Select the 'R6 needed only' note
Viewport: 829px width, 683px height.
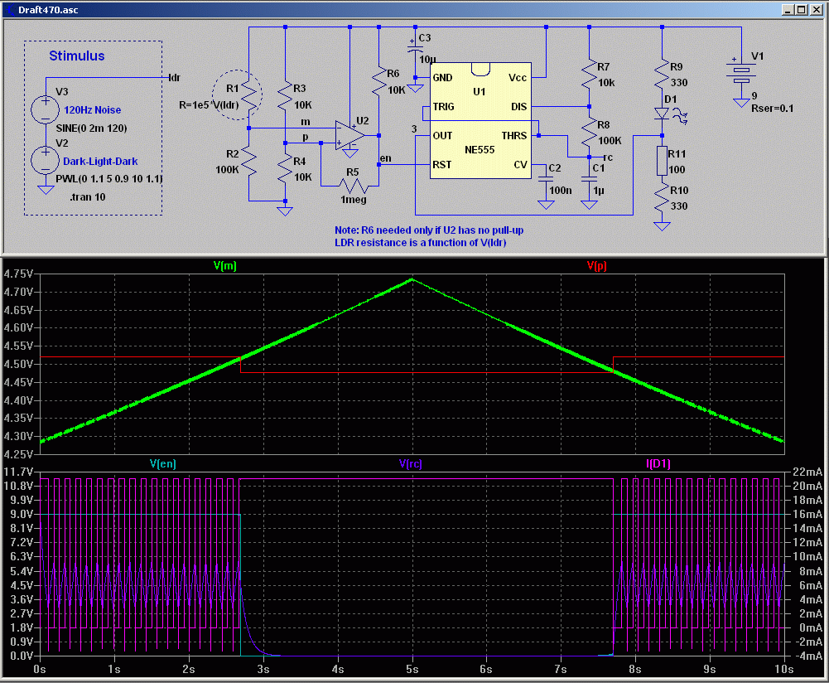point(429,230)
